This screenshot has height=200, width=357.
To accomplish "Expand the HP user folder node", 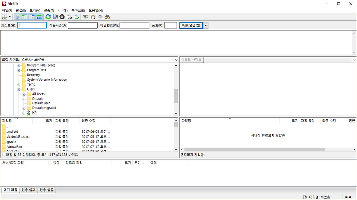I will 24,113.
